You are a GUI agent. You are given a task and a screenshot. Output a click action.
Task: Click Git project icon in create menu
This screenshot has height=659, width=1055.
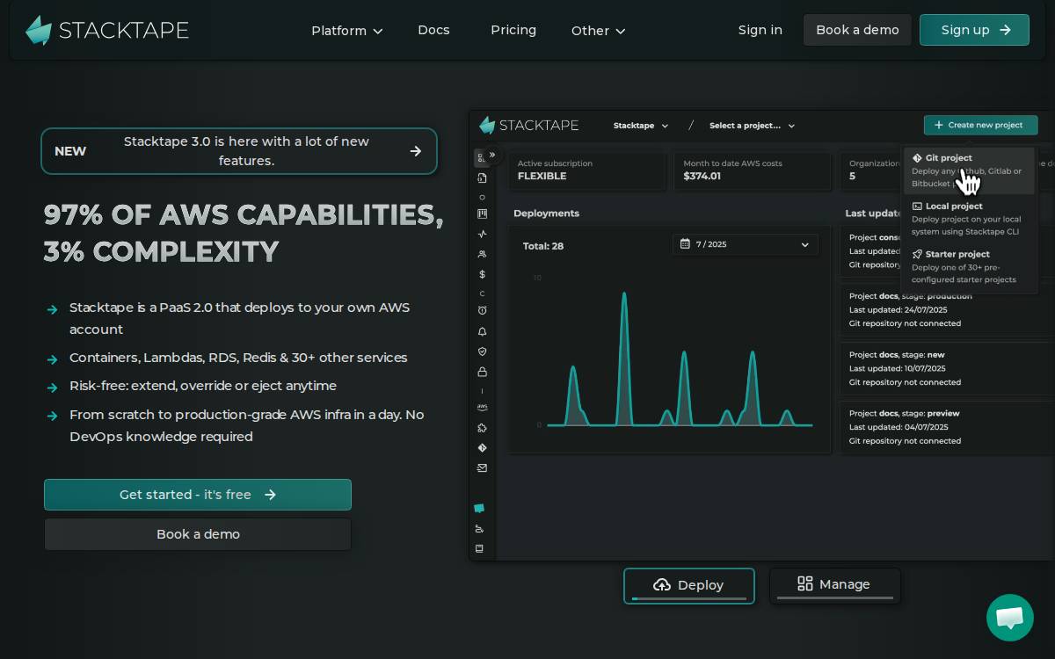[917, 158]
